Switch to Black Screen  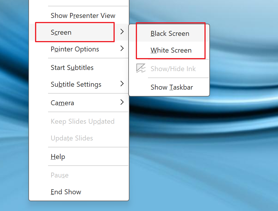tap(170, 34)
